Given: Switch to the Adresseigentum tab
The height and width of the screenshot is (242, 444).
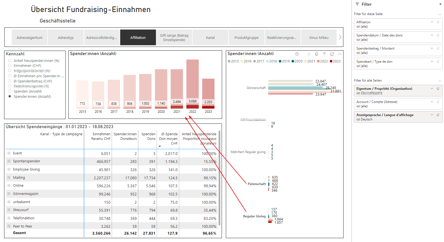Looking at the screenshot, I should point(29,38).
